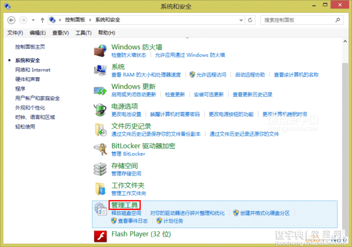Click 管理存储空间 link

(x=126, y=173)
